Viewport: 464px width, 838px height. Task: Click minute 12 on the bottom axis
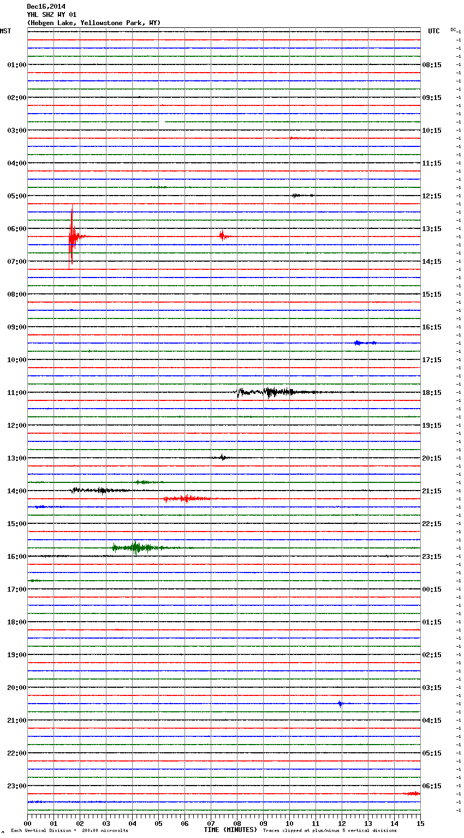pos(342,823)
